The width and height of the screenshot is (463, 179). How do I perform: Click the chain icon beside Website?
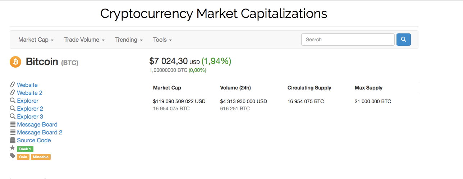[13, 85]
